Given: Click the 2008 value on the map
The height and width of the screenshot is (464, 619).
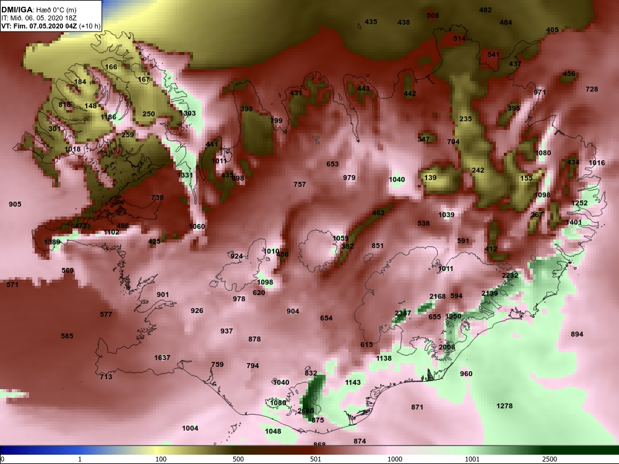Looking at the screenshot, I should click(x=448, y=348).
